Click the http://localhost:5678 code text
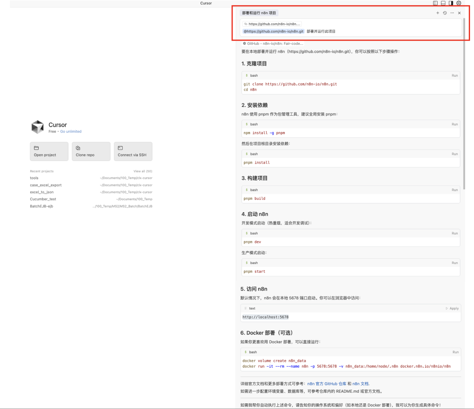 266,317
